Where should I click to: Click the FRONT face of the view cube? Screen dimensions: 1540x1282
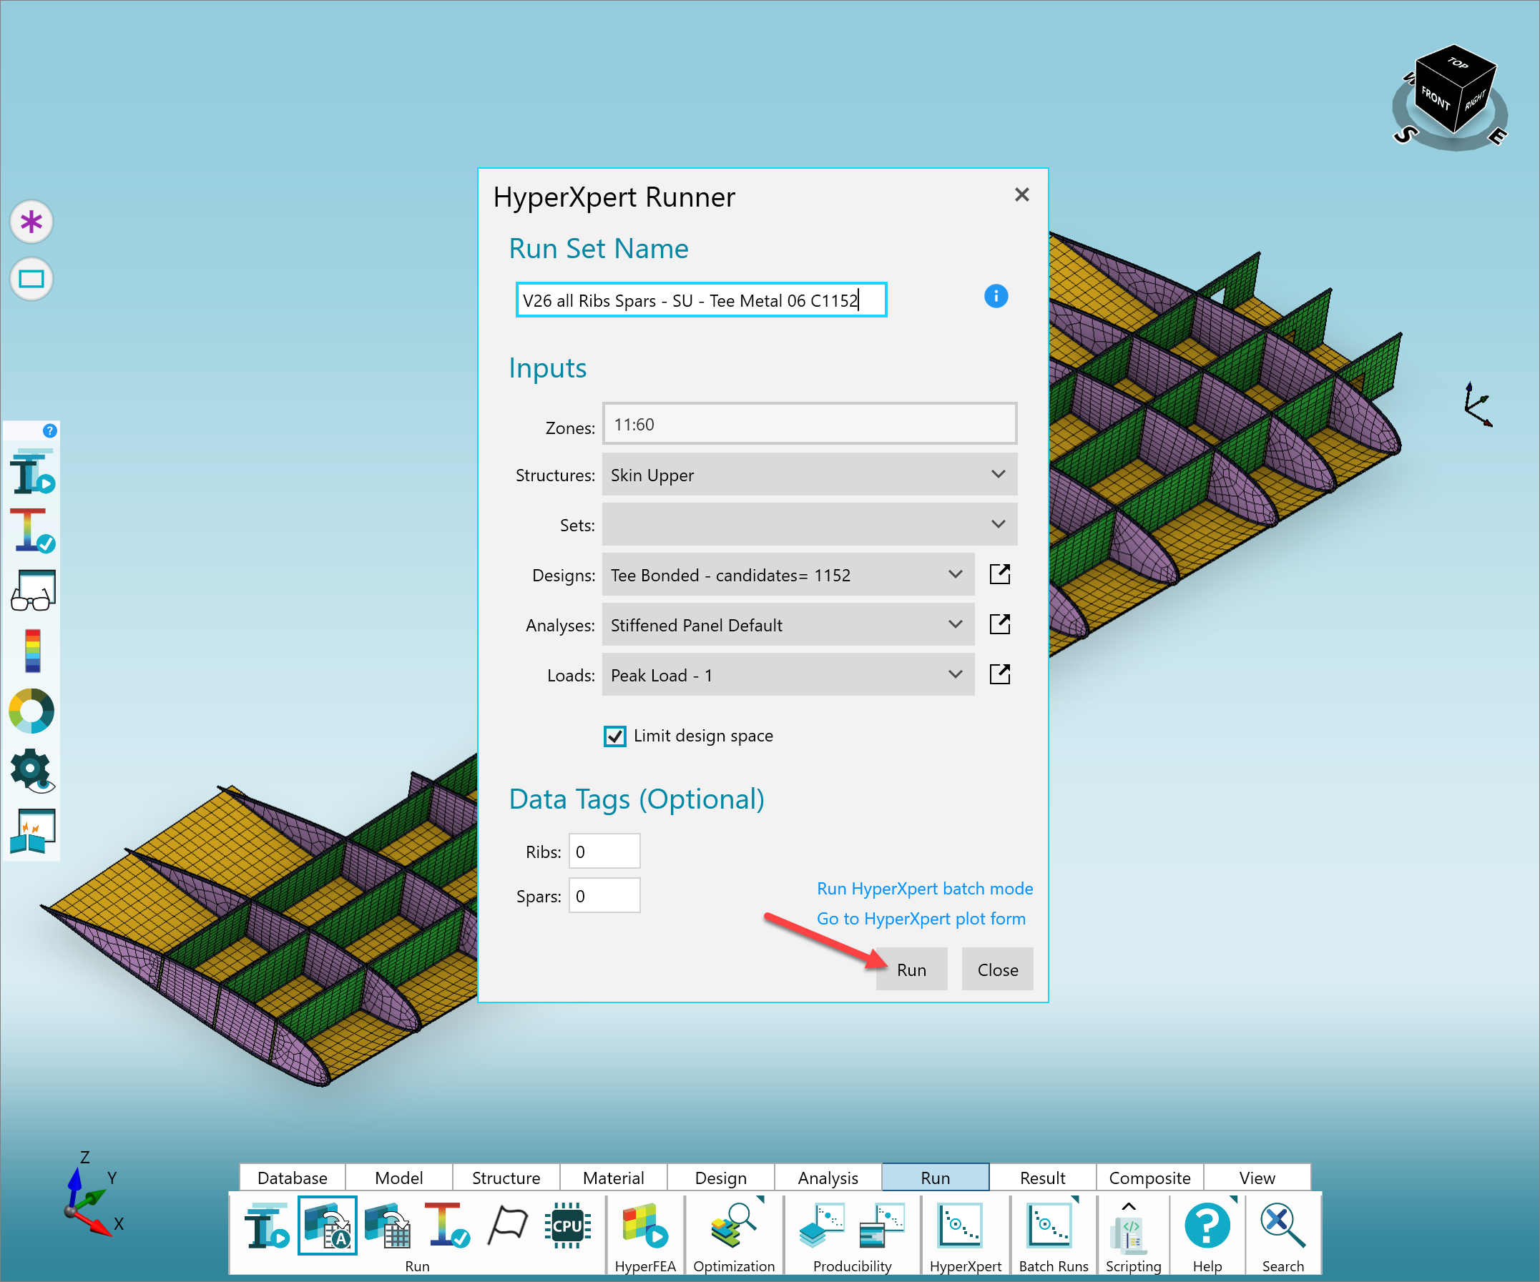point(1435,98)
